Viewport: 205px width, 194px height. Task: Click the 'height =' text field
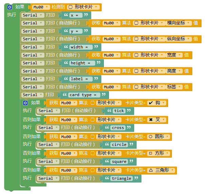coord(82,63)
